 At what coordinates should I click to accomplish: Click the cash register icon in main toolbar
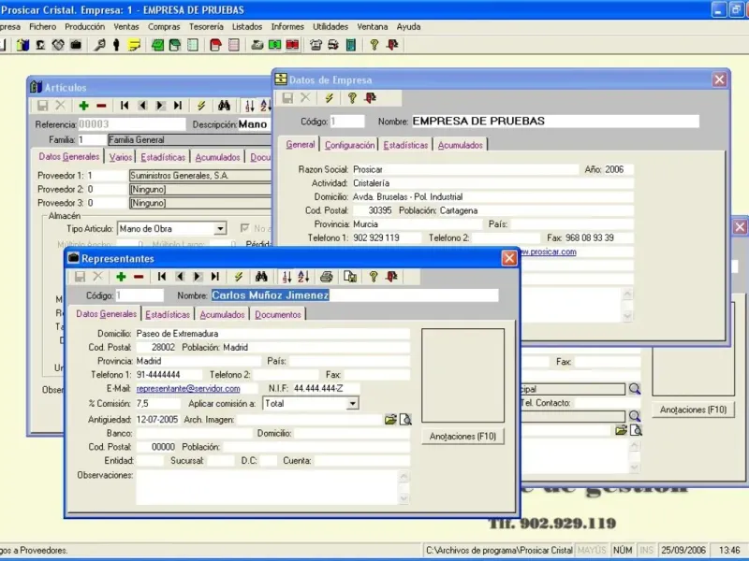click(257, 45)
